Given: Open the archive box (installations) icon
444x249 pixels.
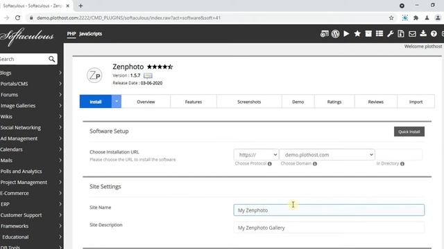Looking at the screenshot, I should (368, 34).
